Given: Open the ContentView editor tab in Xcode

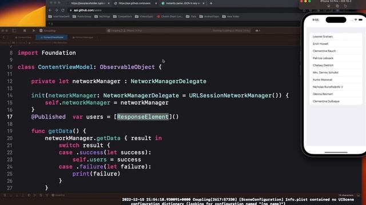Looking at the screenshot, I should pos(23,38).
